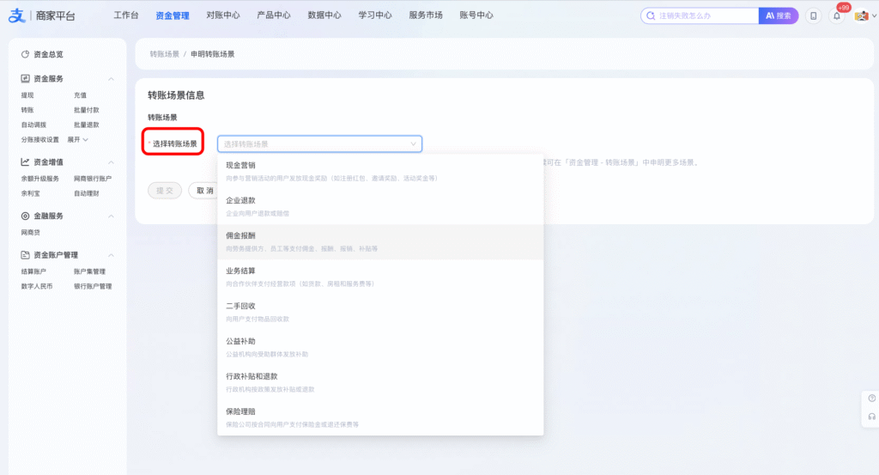Screen dimensions: 879x475
Task: Collapse the 资金服务 sidebar section
Action: [111, 79]
